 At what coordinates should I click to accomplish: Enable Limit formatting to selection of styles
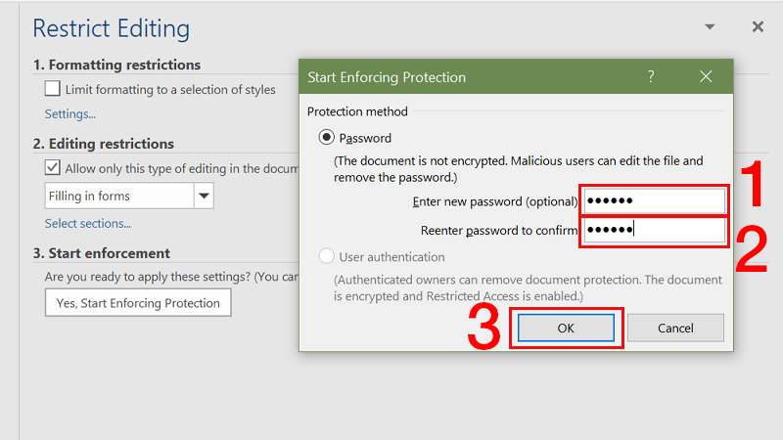[53, 89]
